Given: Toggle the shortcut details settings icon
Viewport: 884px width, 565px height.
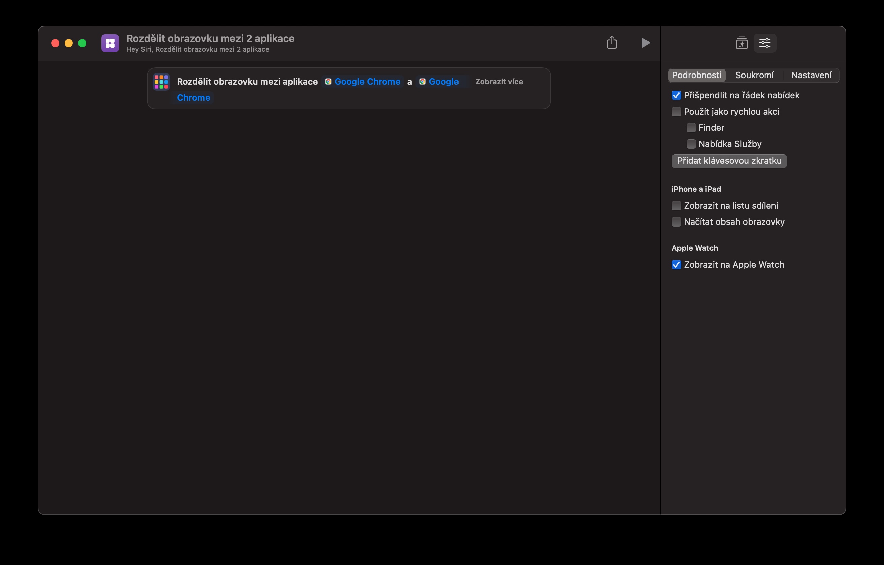Looking at the screenshot, I should 765,43.
